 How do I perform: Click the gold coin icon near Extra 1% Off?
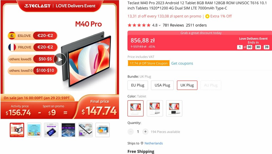tap(207, 16)
